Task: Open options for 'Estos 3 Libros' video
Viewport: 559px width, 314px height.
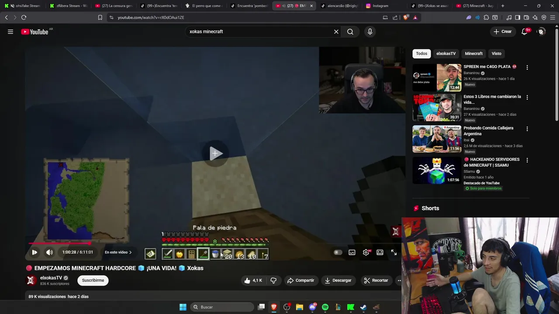Action: click(527, 97)
